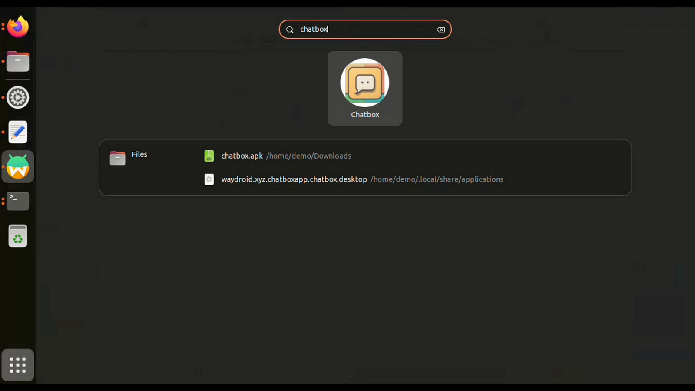695x391 pixels.
Task: Open Firefox from the dock
Action: 18,27
